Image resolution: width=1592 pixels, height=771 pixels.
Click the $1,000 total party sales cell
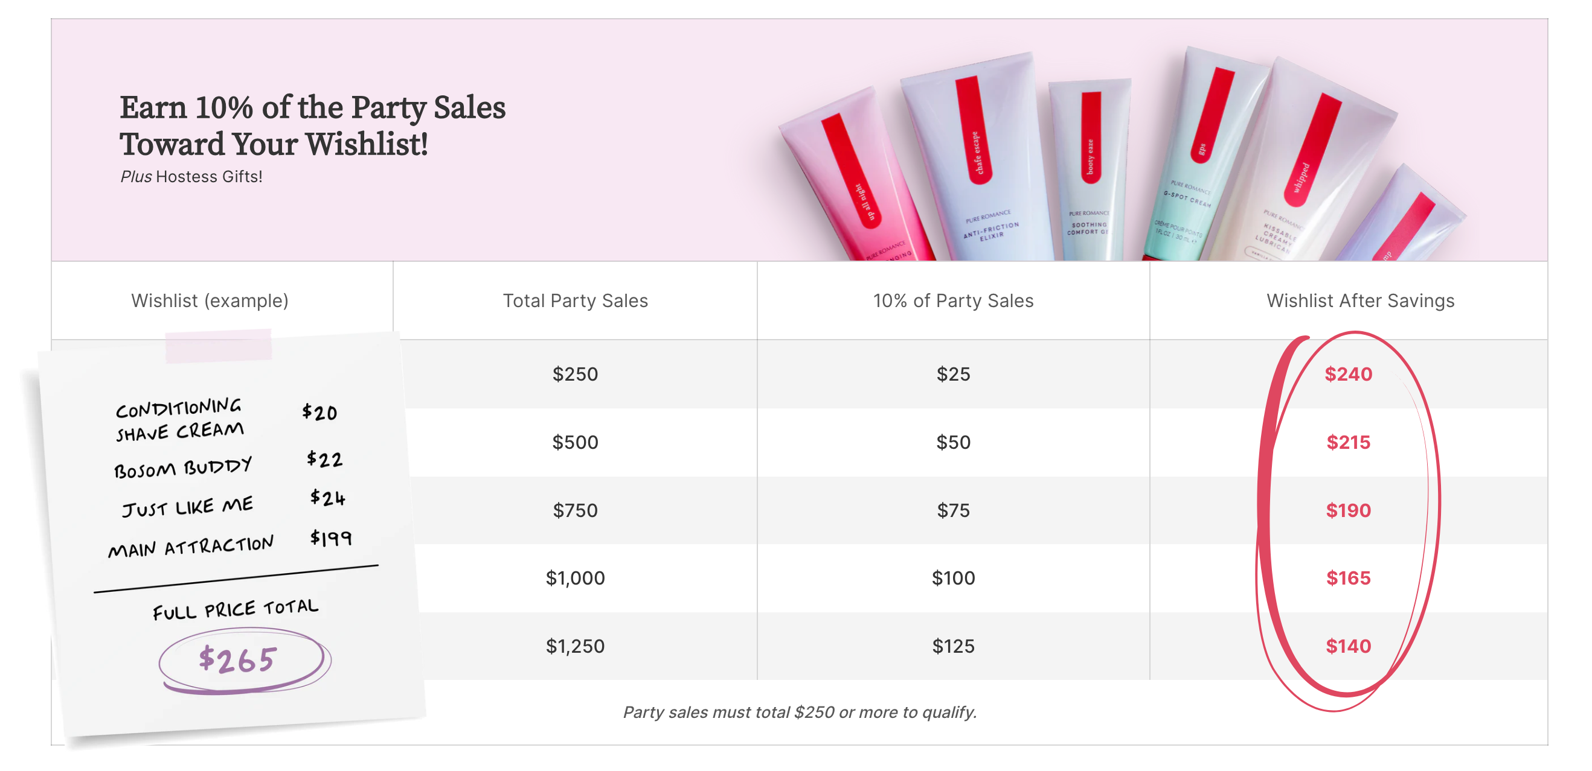[x=575, y=579]
